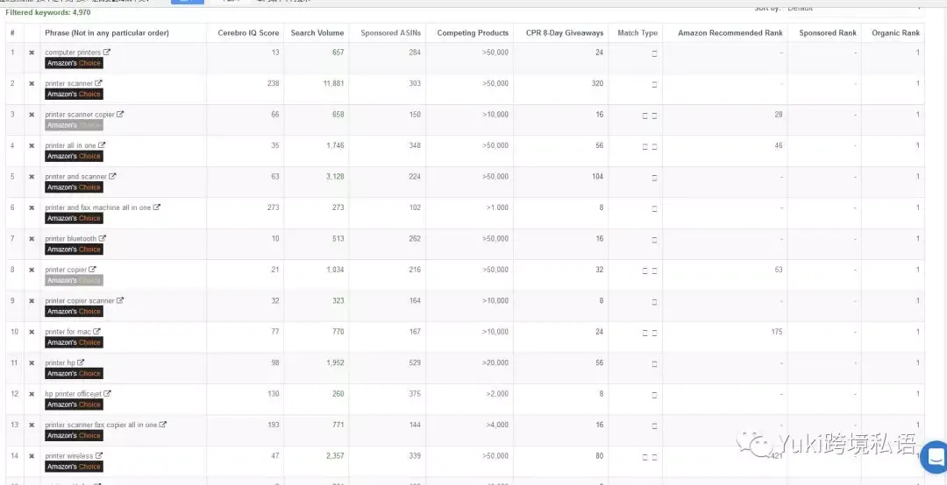The height and width of the screenshot is (485, 947).
Task: Sort by CPR 8-Day Giveaways column
Action: coord(564,33)
